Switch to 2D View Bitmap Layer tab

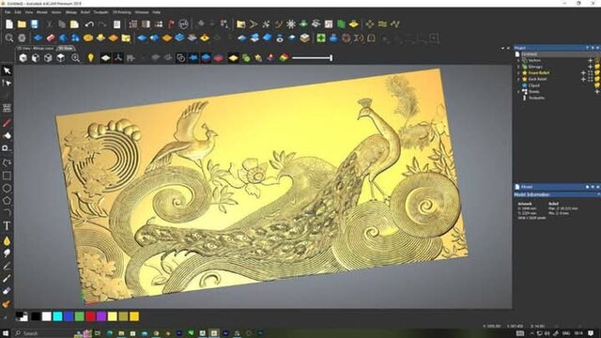tap(36, 48)
